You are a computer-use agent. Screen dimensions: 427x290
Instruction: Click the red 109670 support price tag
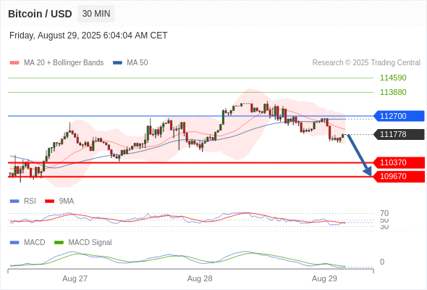point(399,176)
